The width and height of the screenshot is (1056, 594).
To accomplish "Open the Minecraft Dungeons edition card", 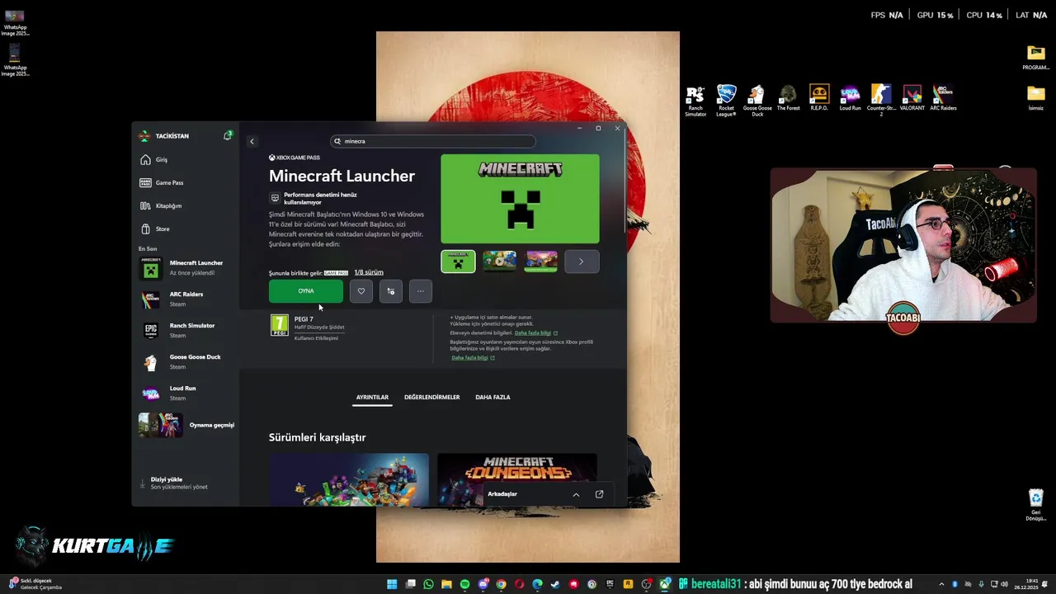I will (x=517, y=479).
